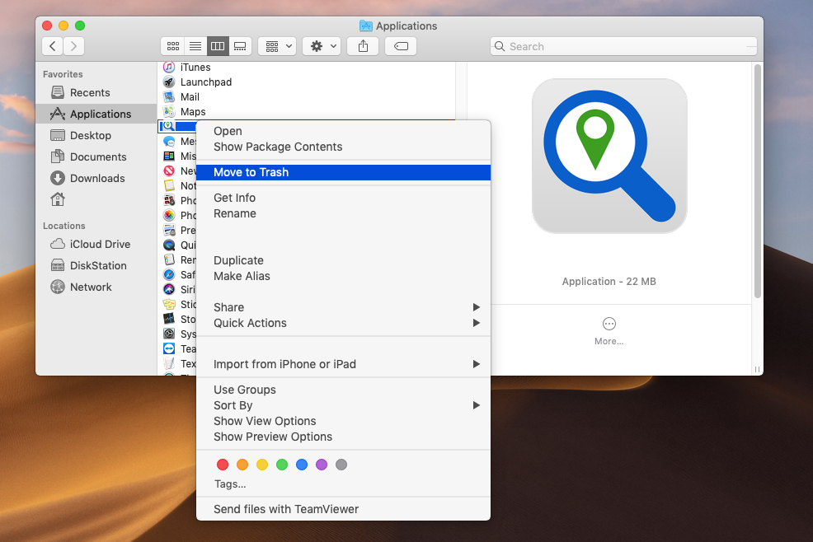Open Downloads folder in sidebar
Image resolution: width=813 pixels, height=542 pixels.
tap(97, 178)
